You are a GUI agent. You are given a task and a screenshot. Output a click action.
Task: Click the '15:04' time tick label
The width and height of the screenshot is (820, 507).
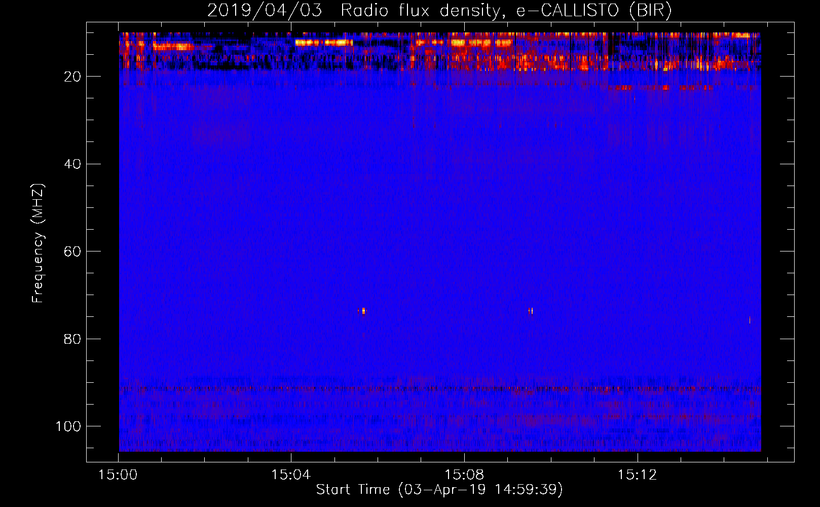pos(291,475)
